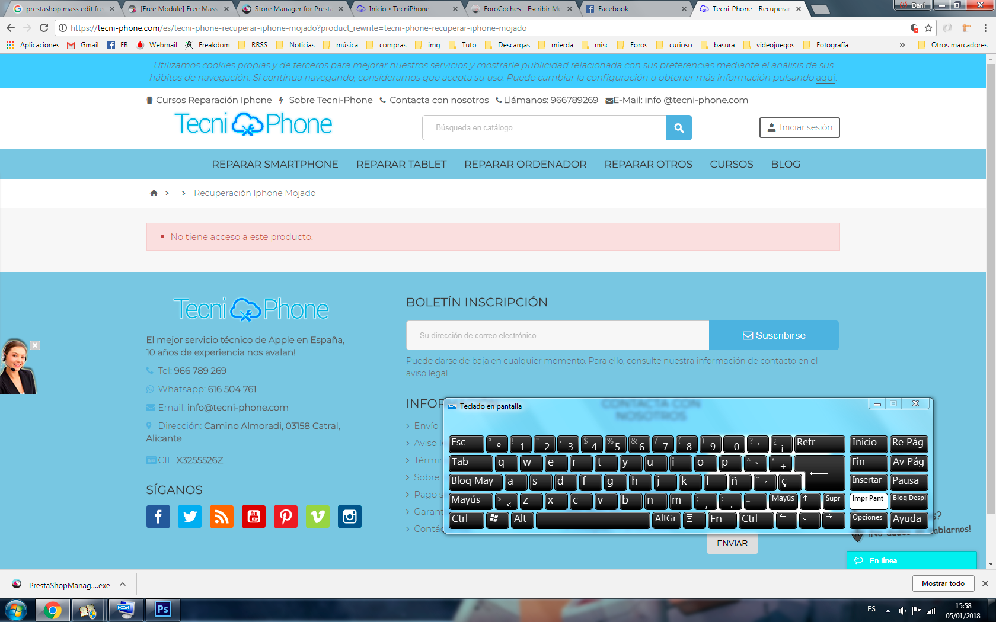Click the 'Iniciar sesión' button
Screen dimensions: 996x622
[x=799, y=127]
